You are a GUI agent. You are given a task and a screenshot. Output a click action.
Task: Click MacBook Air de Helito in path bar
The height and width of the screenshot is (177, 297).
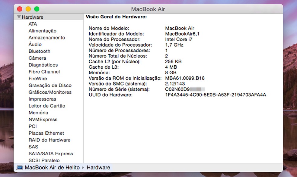52,168
